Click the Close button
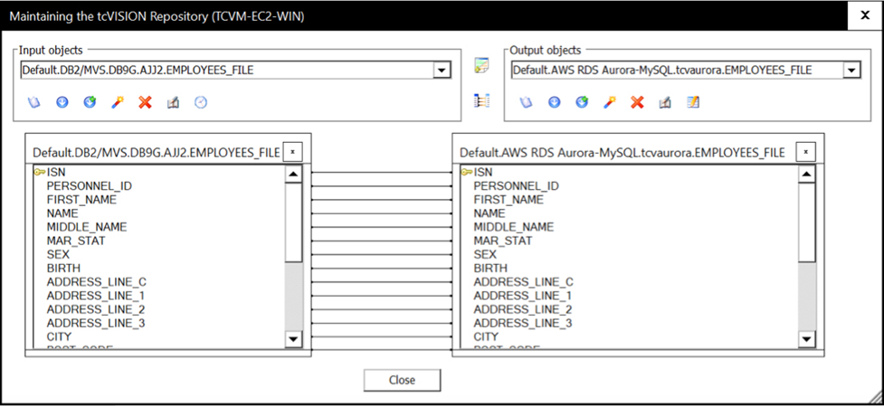884x406 pixels. pos(402,380)
